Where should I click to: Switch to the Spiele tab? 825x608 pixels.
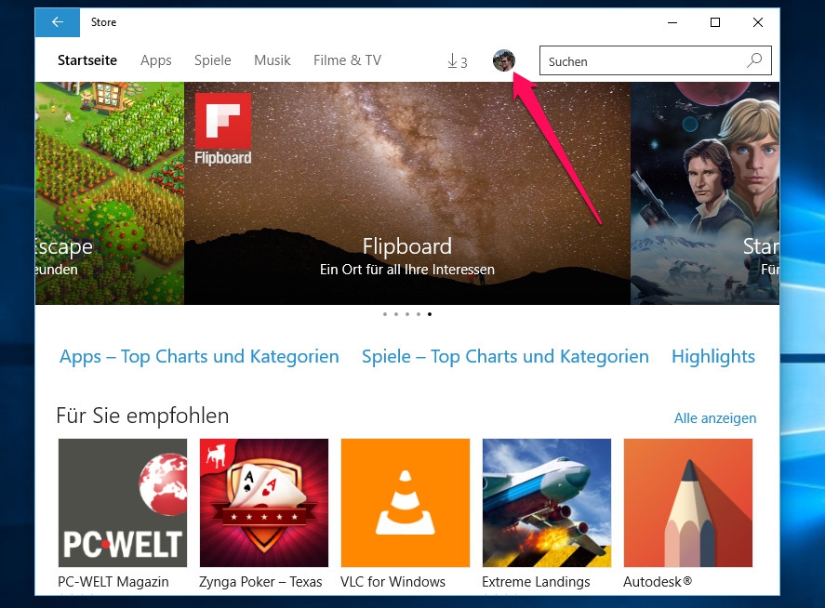point(213,60)
